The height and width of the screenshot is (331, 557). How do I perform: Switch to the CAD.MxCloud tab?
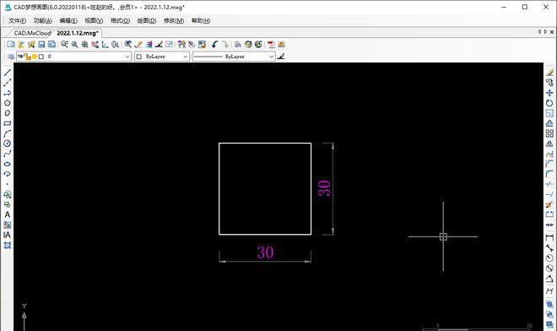tap(32, 33)
